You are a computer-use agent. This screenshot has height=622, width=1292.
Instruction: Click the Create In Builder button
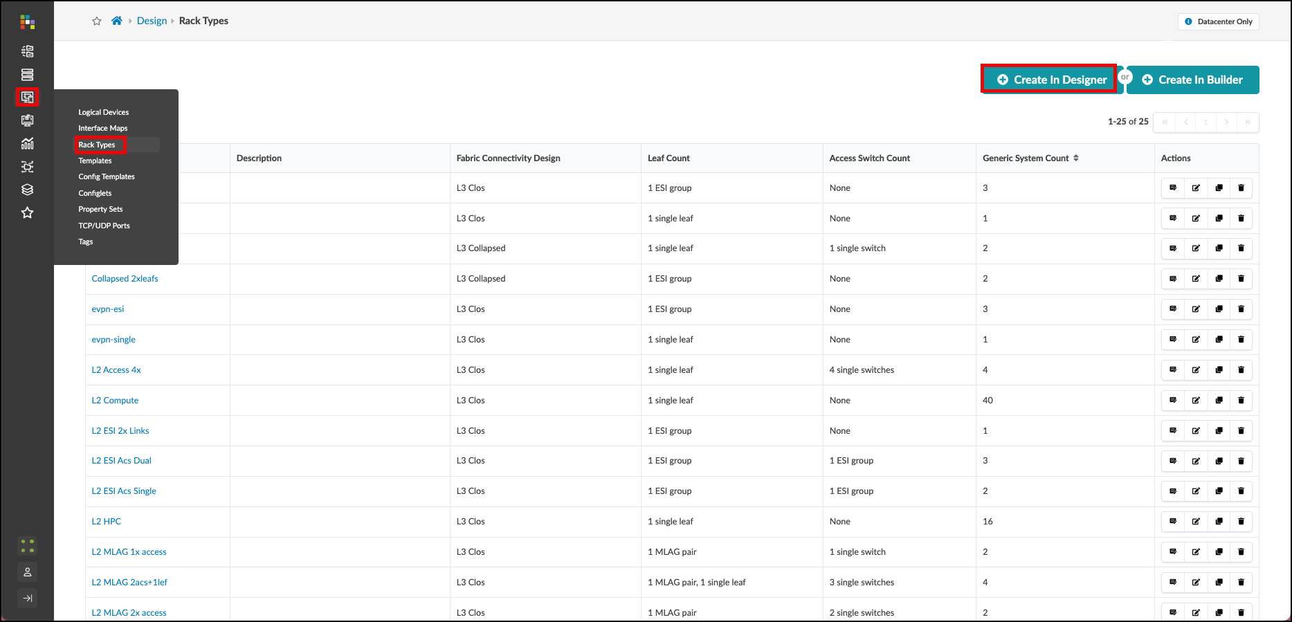click(1192, 80)
